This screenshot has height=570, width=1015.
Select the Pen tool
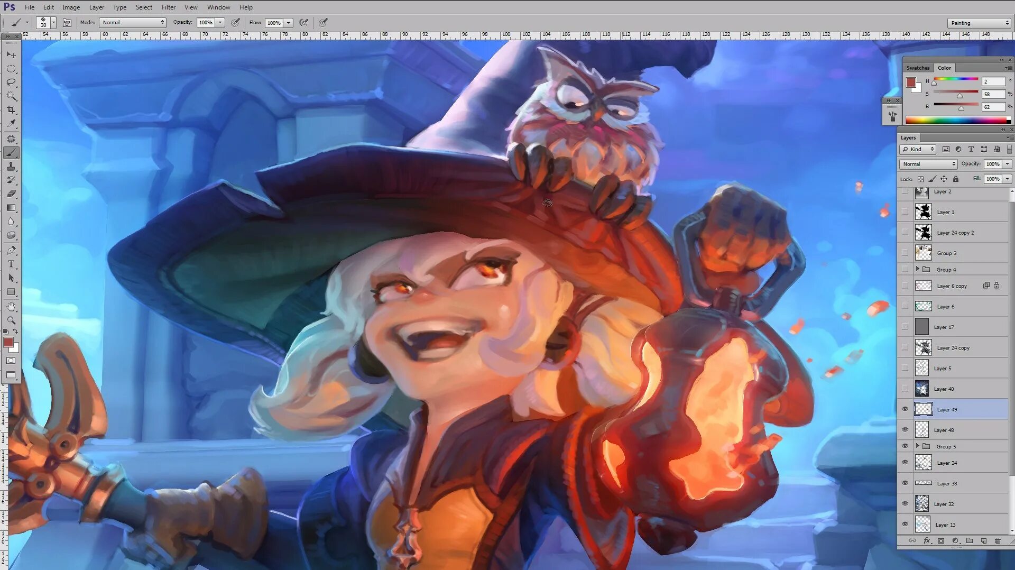(x=11, y=250)
